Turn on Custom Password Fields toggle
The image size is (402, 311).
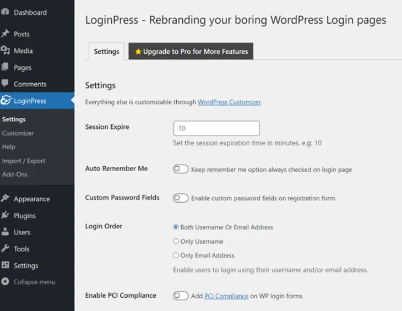(181, 198)
